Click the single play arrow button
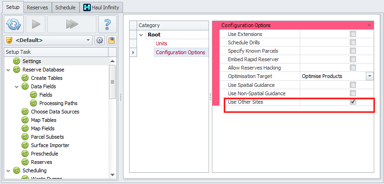384x184 pixels. pos(36,24)
